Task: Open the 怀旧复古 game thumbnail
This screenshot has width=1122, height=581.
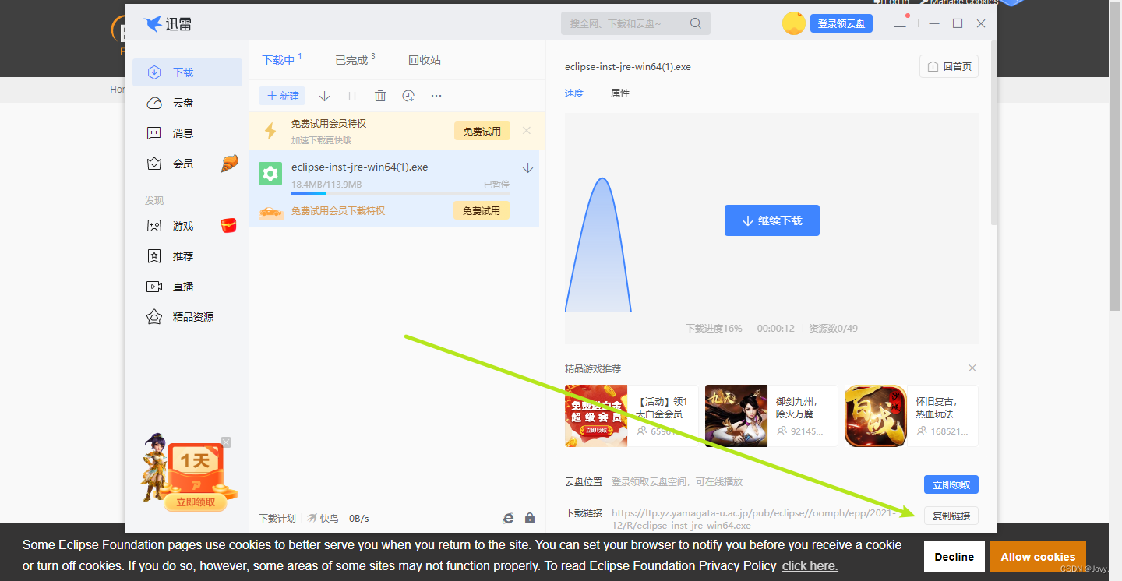Action: click(876, 416)
